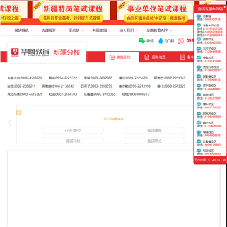Screen dimensions: 227x227
Task: Close the 在线客服&微信 side panel
Action: pos(224,7)
